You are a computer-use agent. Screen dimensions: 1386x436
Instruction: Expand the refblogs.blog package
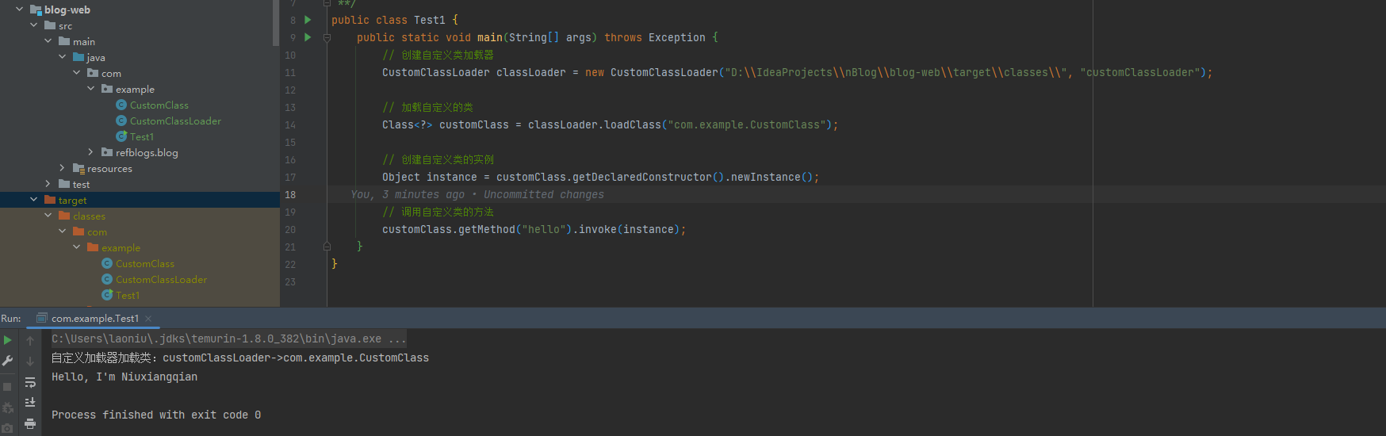(x=90, y=152)
